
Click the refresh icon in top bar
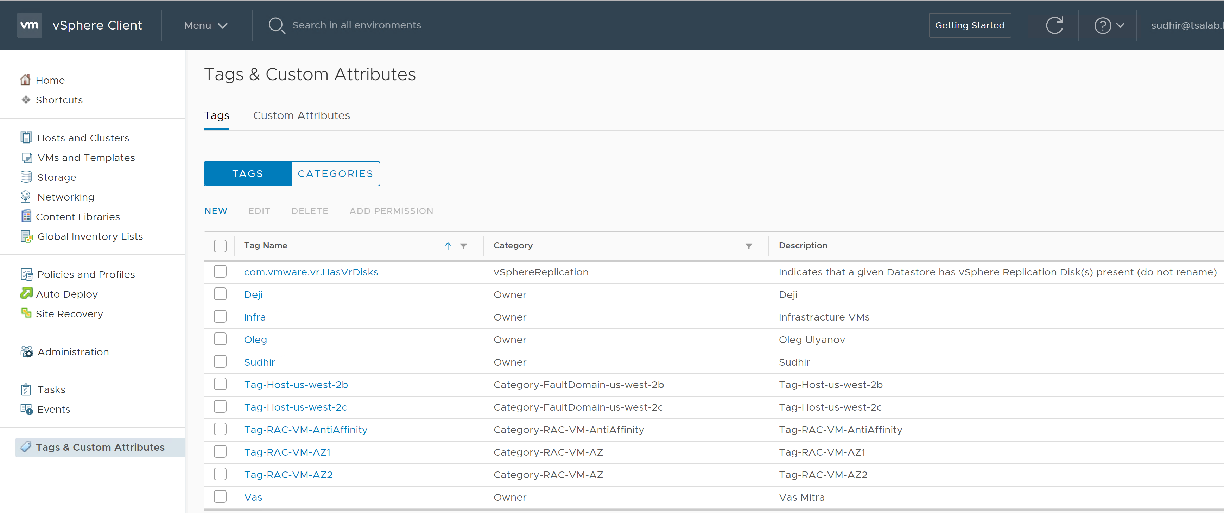pyautogui.click(x=1054, y=25)
